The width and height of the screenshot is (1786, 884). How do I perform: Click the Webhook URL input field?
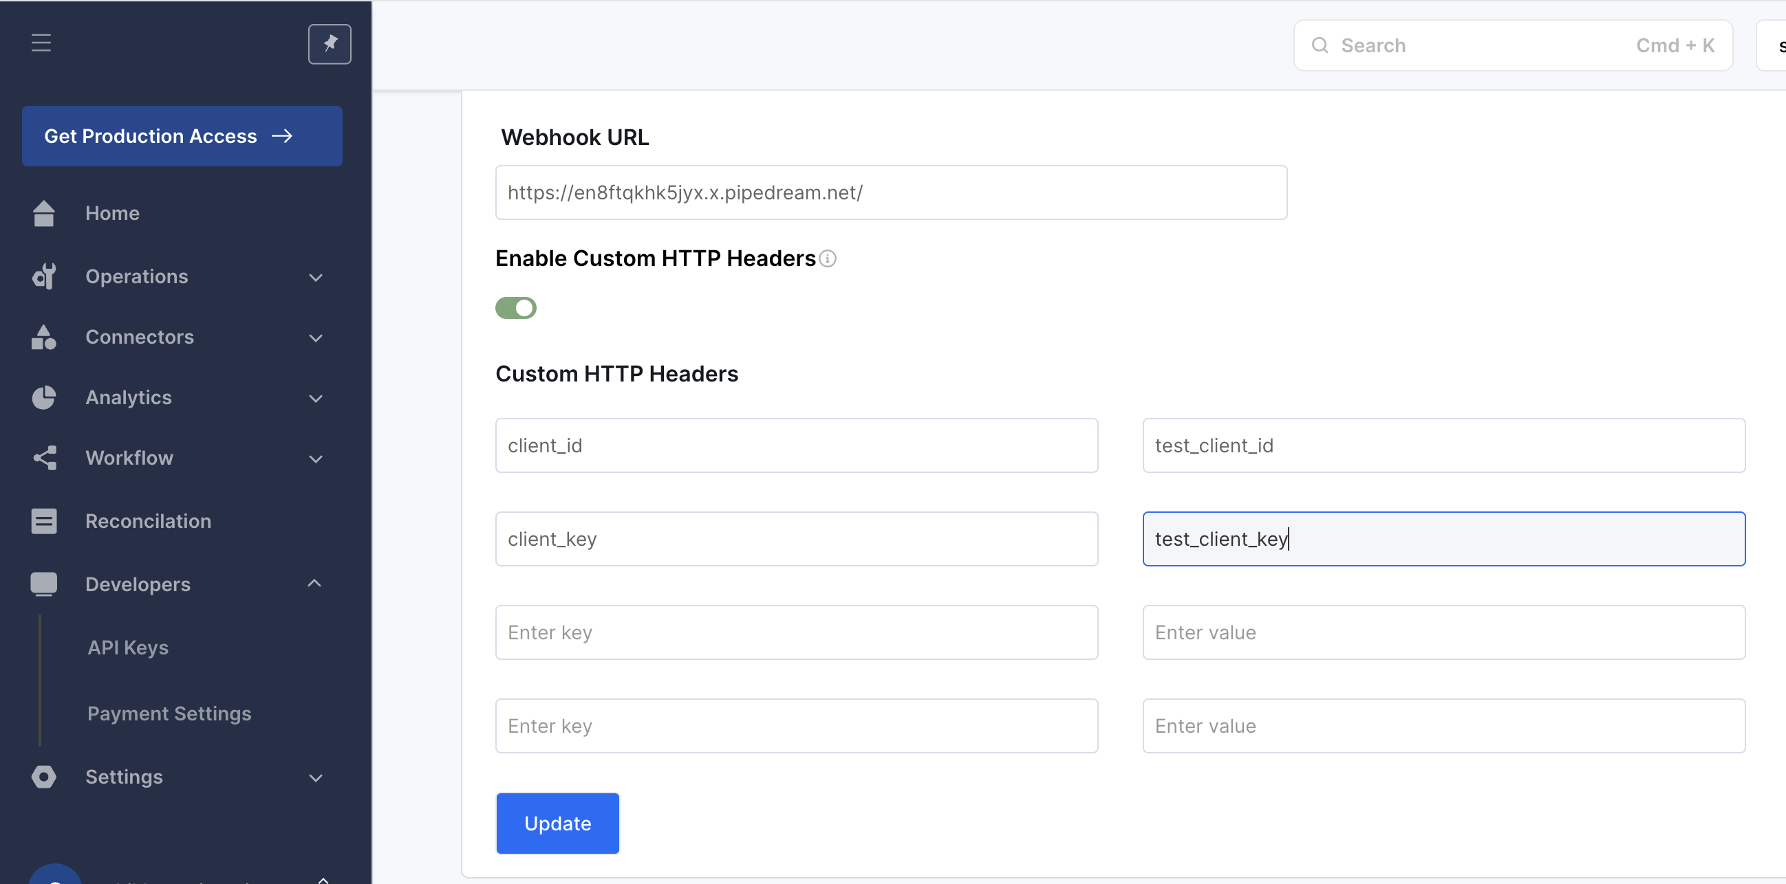point(891,192)
